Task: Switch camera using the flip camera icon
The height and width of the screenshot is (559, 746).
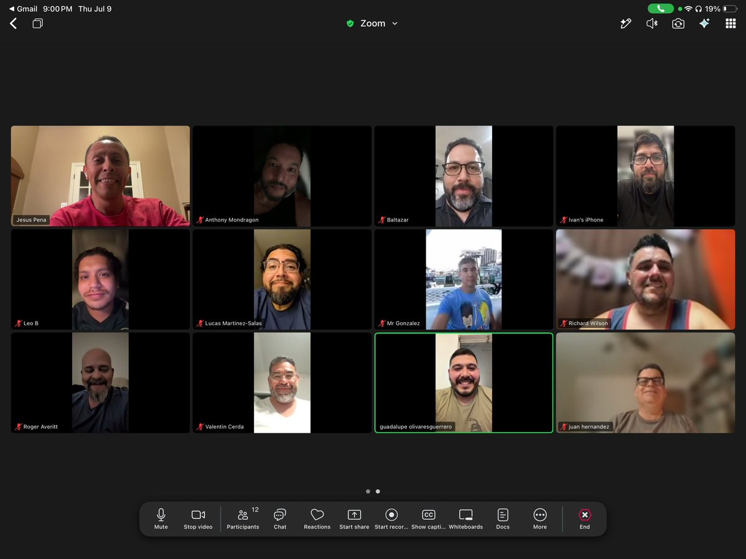Action: (x=678, y=23)
